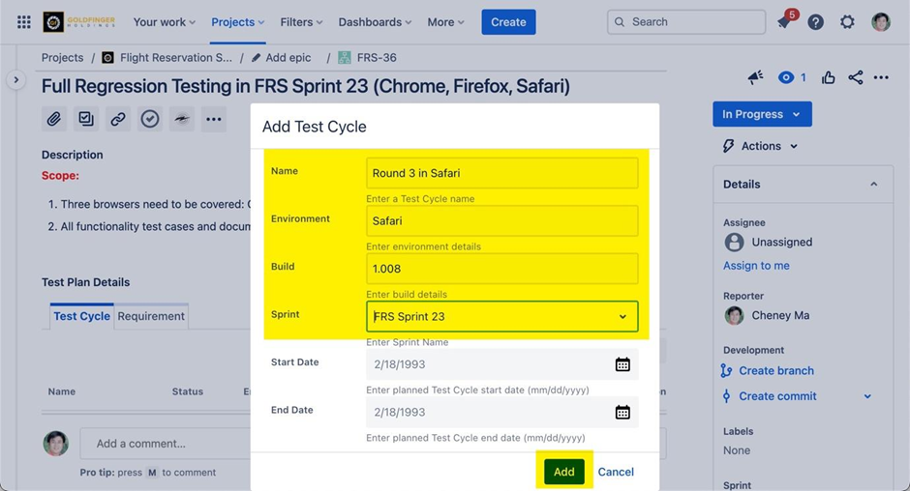Open the notifications bell
910x491 pixels.
(x=784, y=22)
